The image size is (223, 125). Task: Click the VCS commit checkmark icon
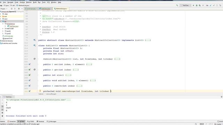[214, 6]
